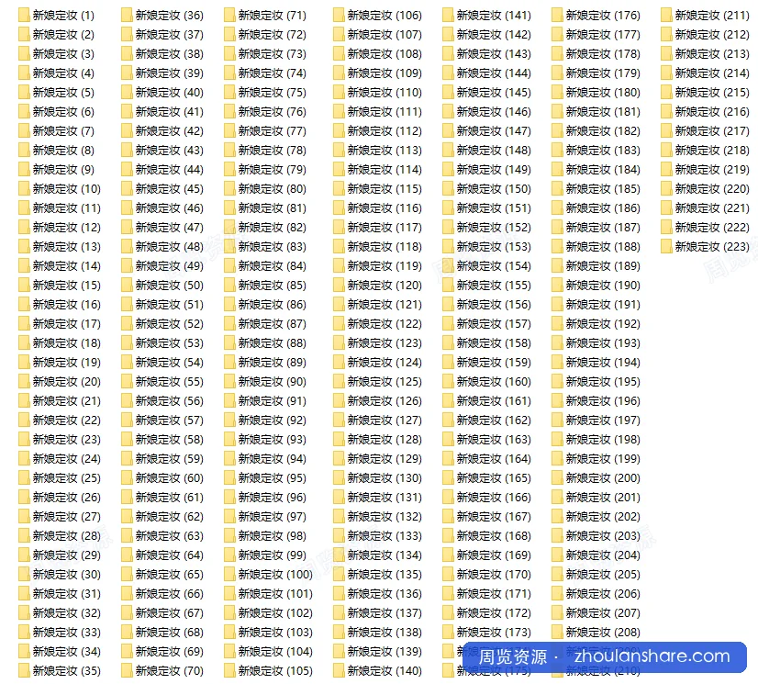The height and width of the screenshot is (684, 758).
Task: Select the file name 新娘定妆 (183)
Action: click(x=603, y=151)
